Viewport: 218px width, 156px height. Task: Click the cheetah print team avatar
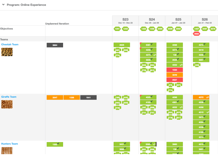7,51
